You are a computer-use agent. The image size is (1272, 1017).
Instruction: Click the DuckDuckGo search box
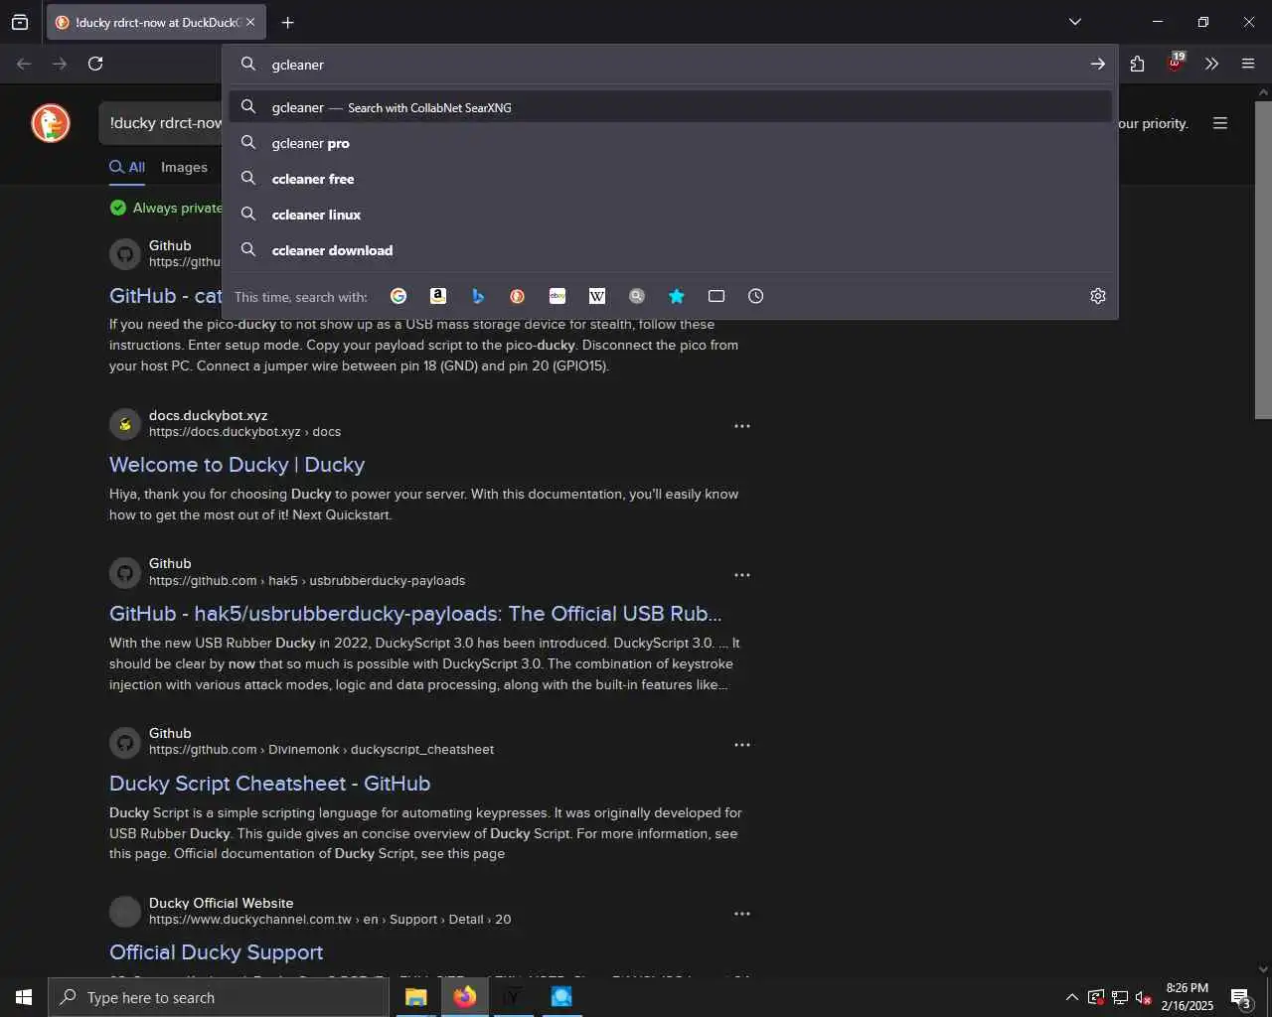161,123
